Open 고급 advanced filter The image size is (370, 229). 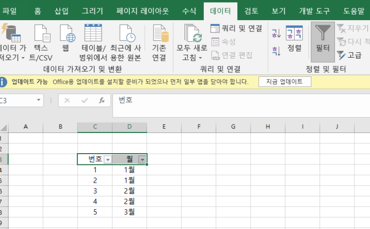click(349, 55)
